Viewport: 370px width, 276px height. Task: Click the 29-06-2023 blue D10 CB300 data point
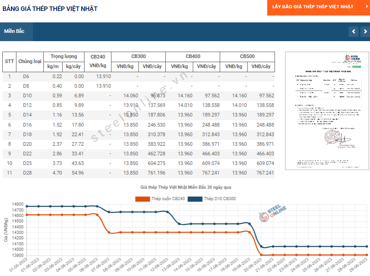click(x=367, y=246)
